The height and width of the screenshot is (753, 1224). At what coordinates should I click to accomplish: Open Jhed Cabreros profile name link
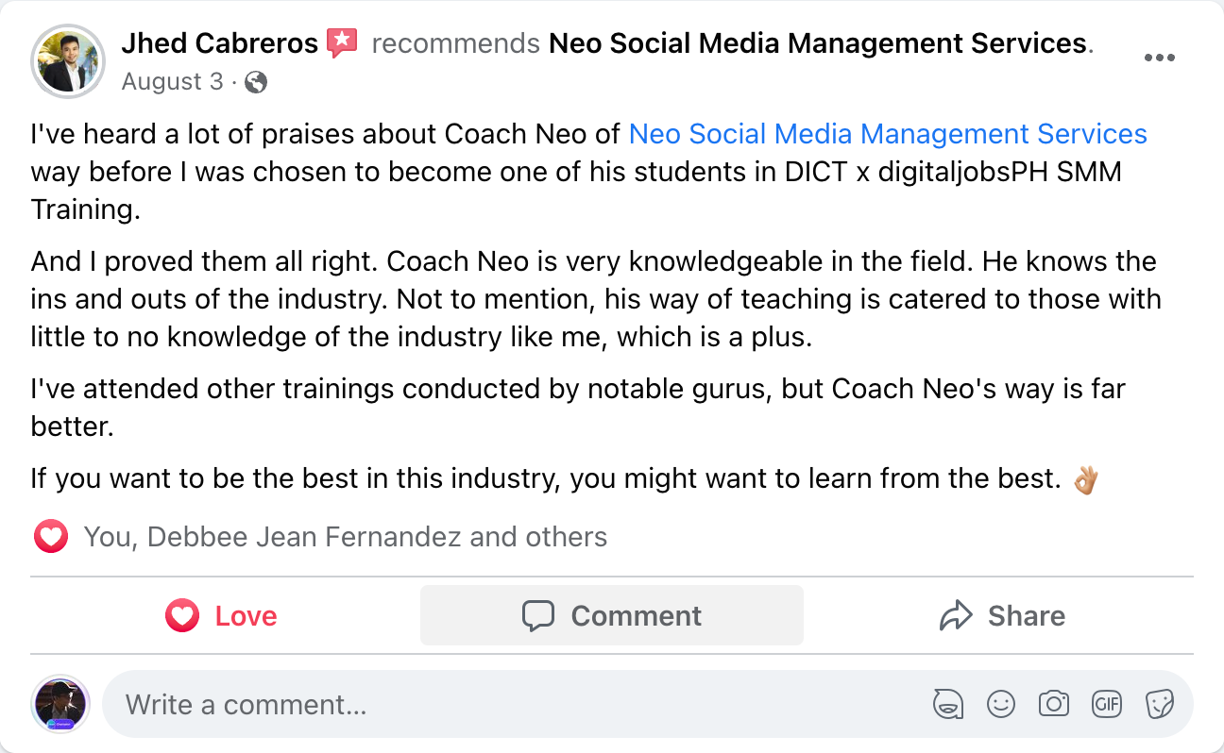(219, 42)
